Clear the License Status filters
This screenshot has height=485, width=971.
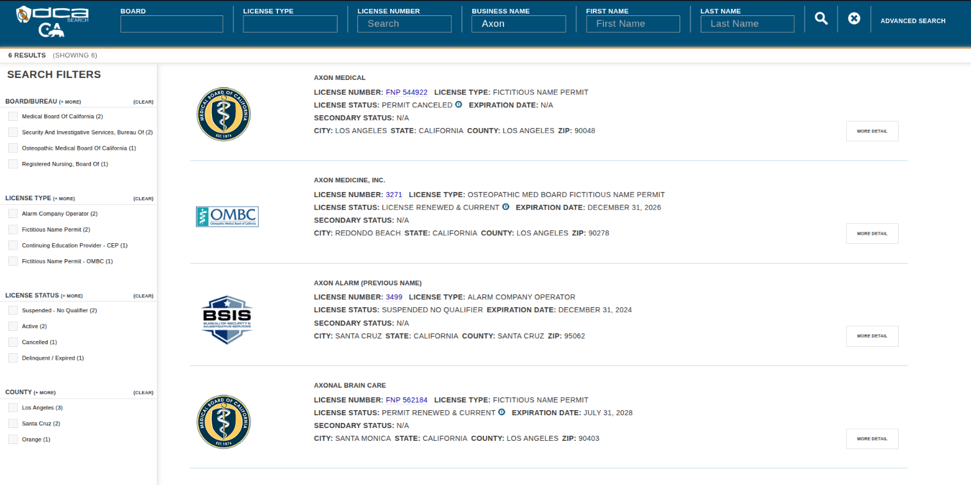pyautogui.click(x=143, y=296)
